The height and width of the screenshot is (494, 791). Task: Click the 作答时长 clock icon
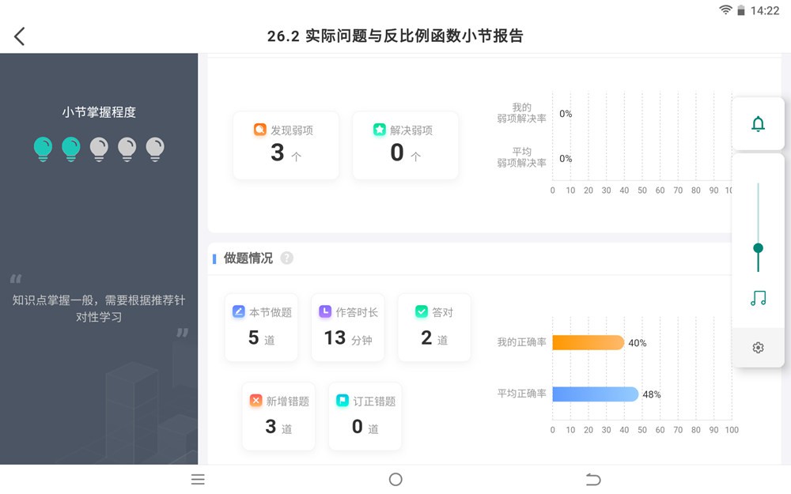tap(327, 311)
